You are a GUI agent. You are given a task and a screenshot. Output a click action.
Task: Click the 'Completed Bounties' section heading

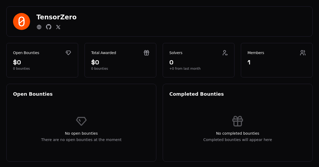[196, 94]
